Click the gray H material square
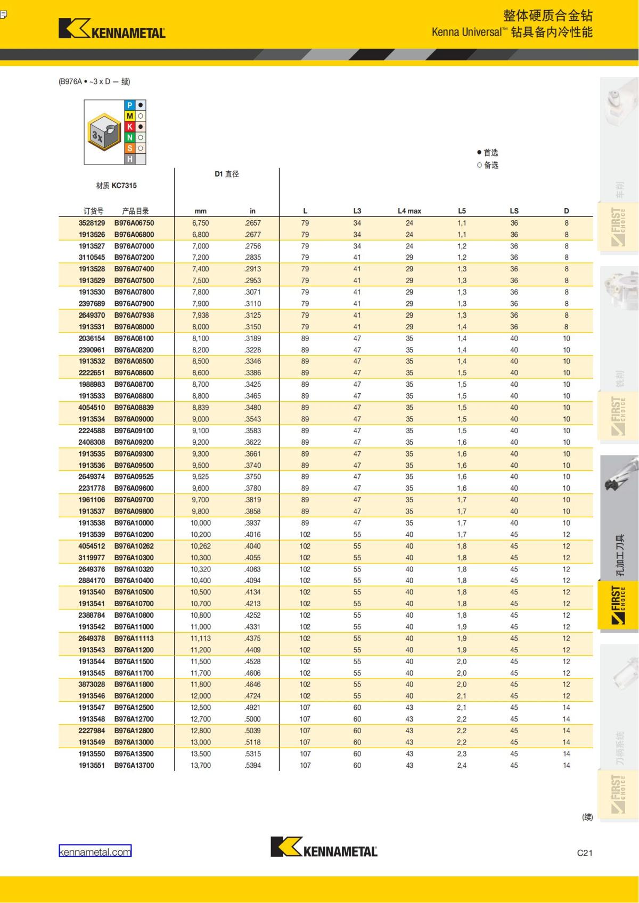This screenshot has width=639, height=903. point(130,159)
